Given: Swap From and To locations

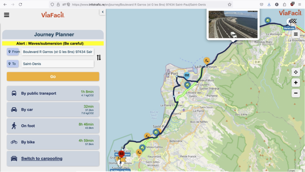Looking at the screenshot, I should click(x=99, y=58).
